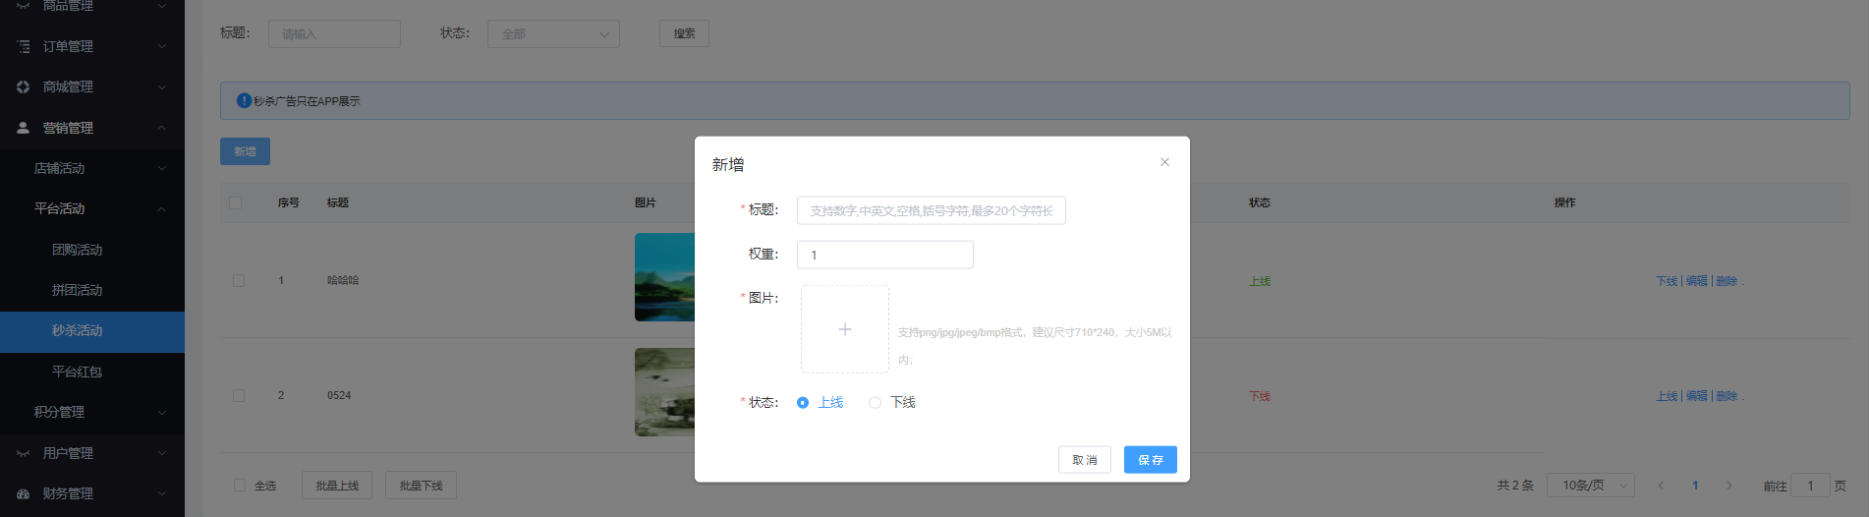The width and height of the screenshot is (1869, 517).
Task: Click the plus icon to upload image
Action: [x=844, y=329]
